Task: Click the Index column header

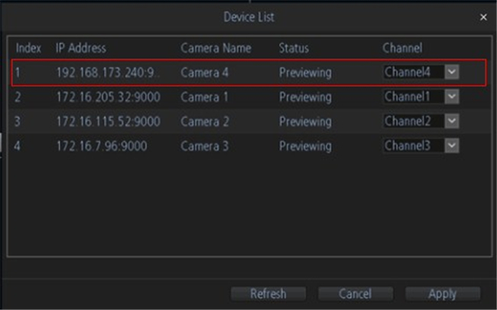Action: (x=28, y=48)
